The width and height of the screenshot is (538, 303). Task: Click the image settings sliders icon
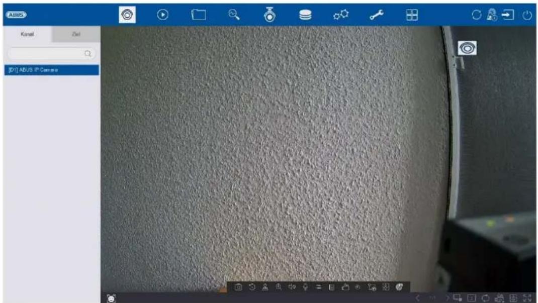(319, 287)
